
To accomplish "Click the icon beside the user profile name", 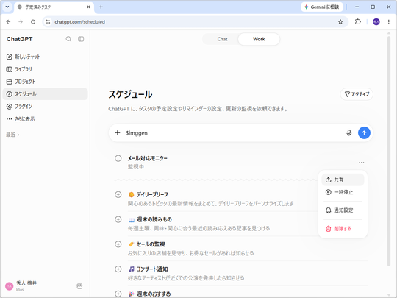I will tap(79, 286).
